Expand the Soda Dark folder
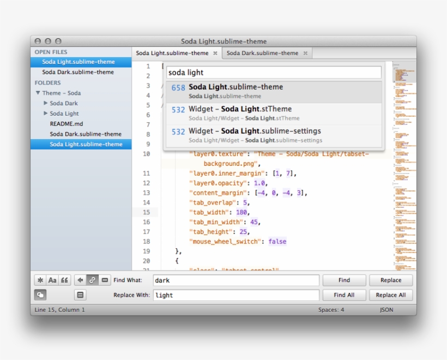Viewport: 447px width, 360px height. (46, 103)
